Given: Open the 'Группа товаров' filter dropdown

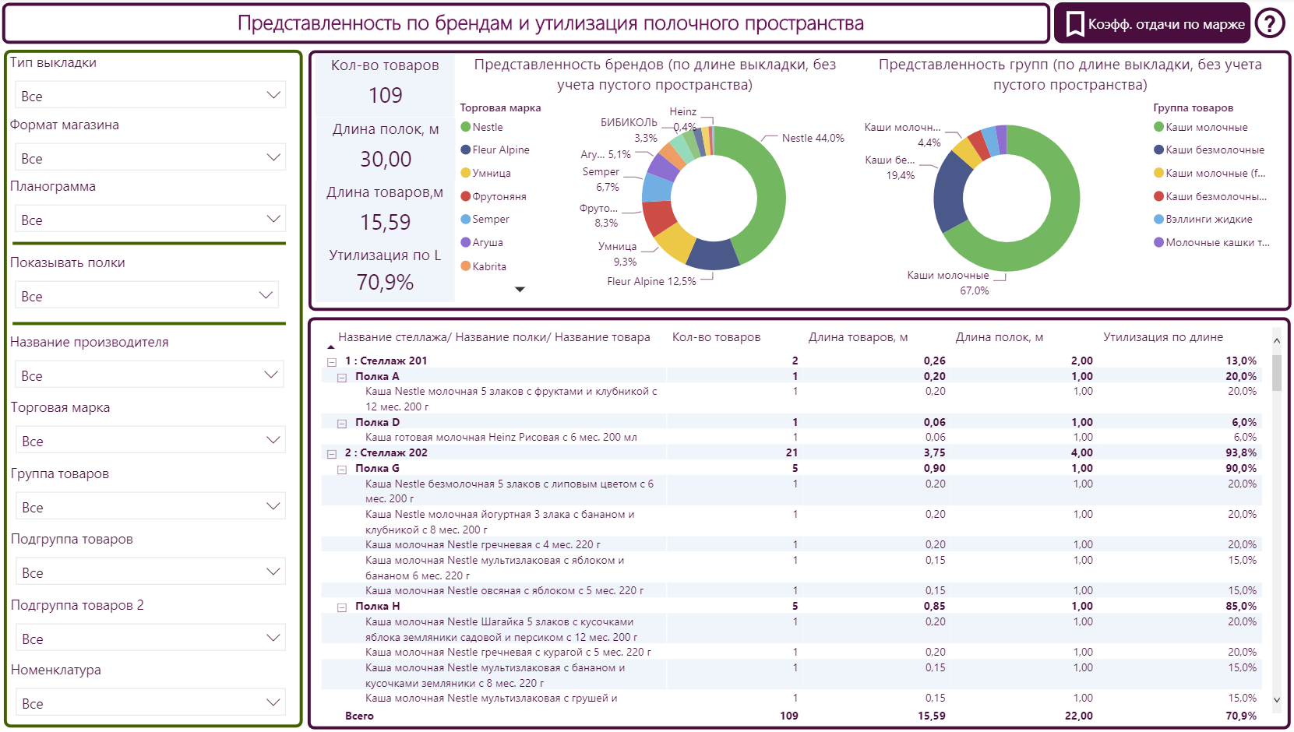Looking at the screenshot, I should tap(150, 506).
